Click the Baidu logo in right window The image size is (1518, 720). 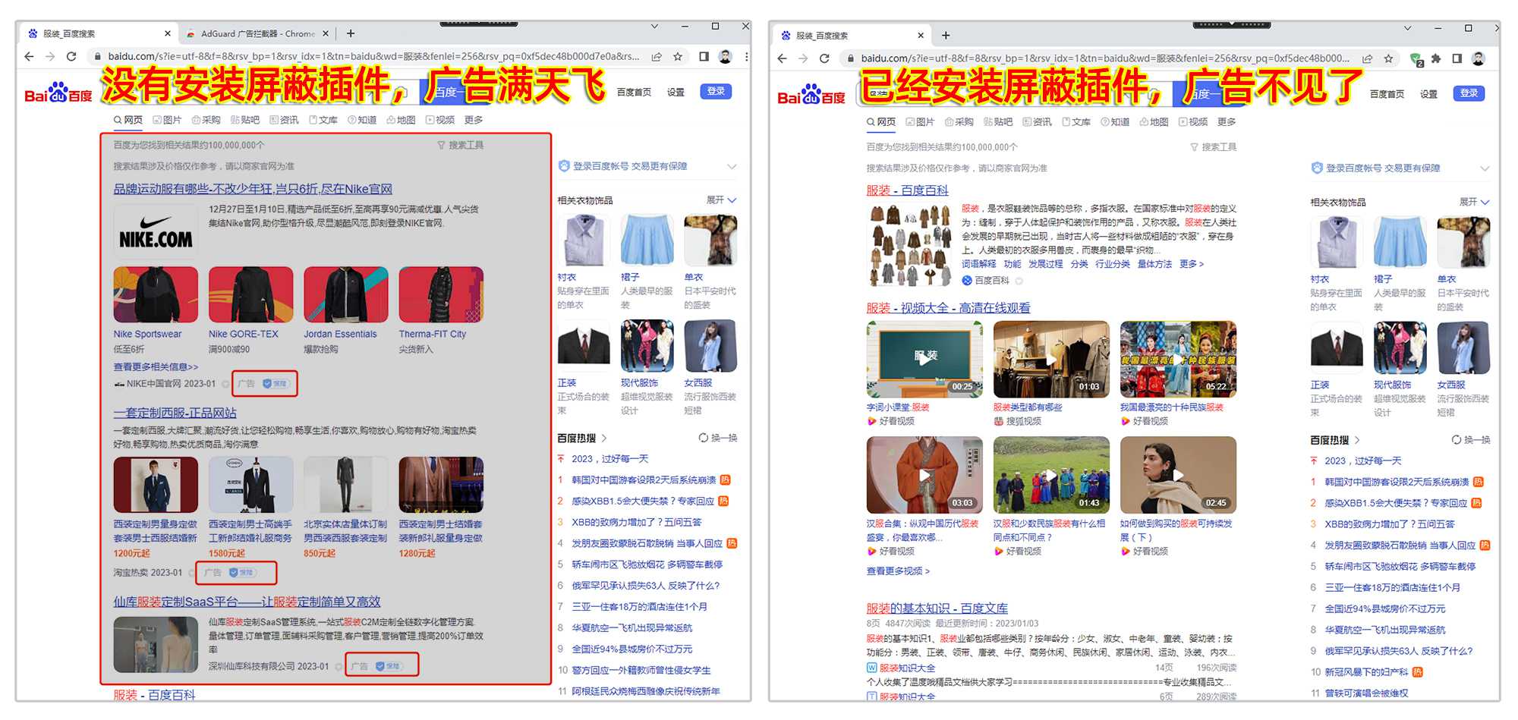tap(811, 95)
